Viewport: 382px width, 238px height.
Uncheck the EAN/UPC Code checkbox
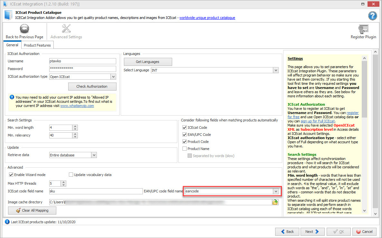(184, 135)
